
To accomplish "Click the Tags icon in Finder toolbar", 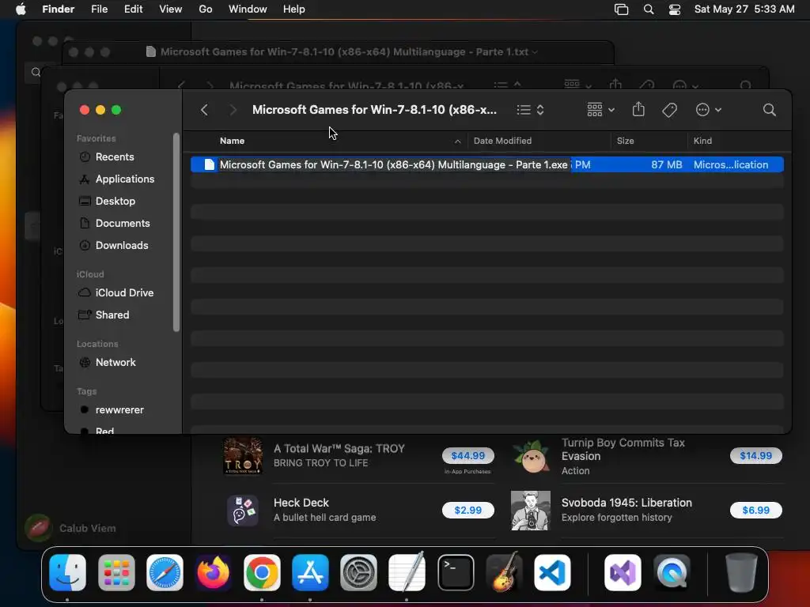I will click(x=669, y=110).
